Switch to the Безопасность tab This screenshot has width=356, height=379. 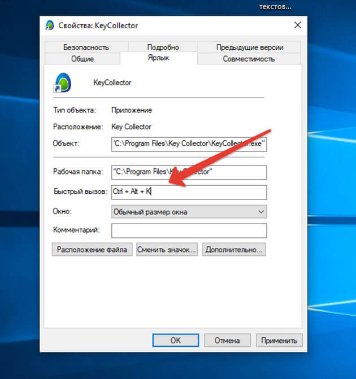click(x=86, y=47)
